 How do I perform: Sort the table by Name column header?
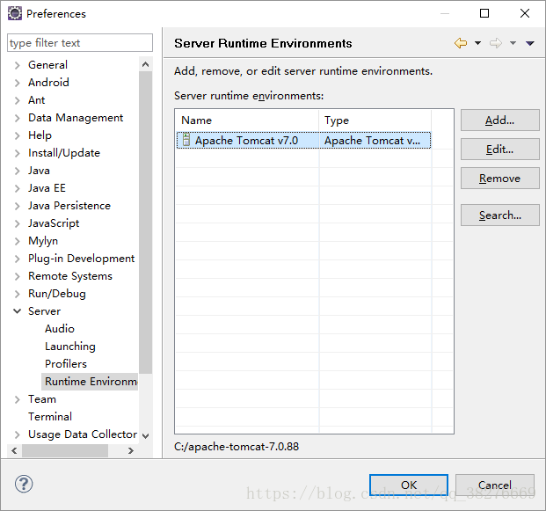pyautogui.click(x=247, y=120)
